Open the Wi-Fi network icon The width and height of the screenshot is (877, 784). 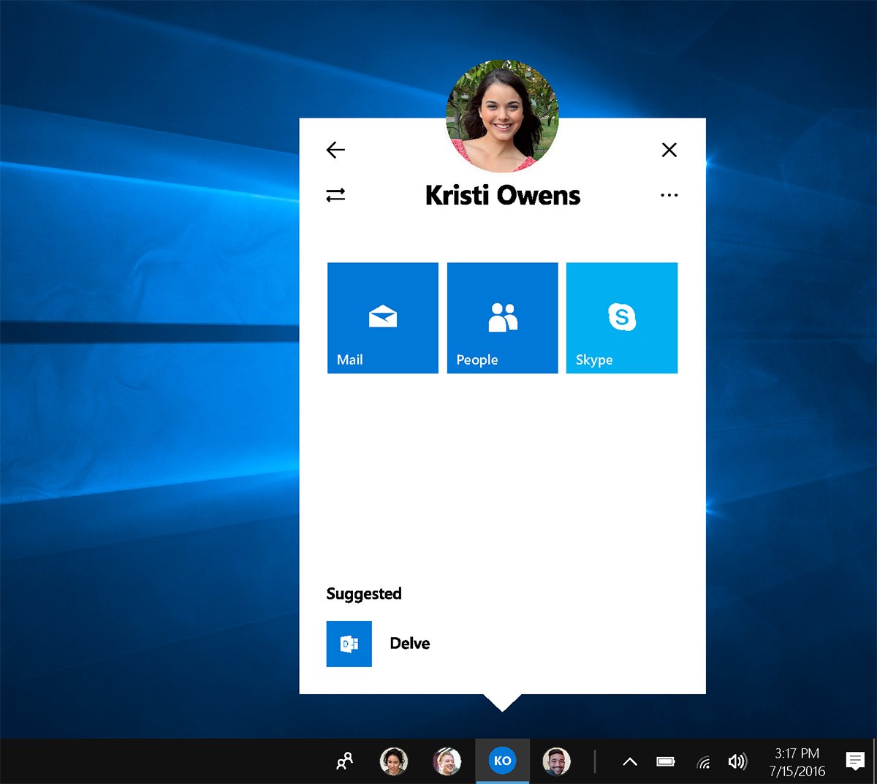click(703, 763)
